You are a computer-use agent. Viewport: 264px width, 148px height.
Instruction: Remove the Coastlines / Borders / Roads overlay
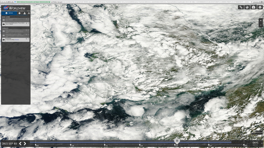(x=28, y=34)
